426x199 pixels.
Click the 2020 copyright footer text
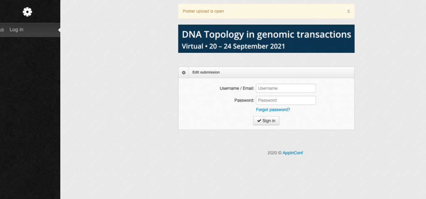click(x=275, y=153)
